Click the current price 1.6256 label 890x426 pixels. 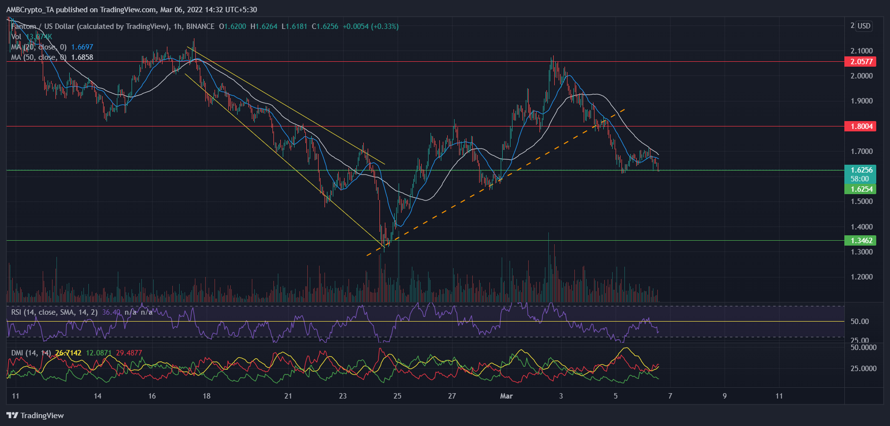coord(861,170)
